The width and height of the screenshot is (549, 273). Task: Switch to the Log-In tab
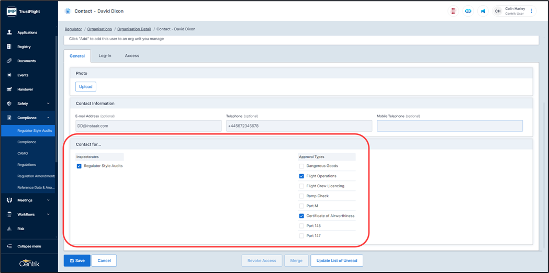tap(105, 56)
